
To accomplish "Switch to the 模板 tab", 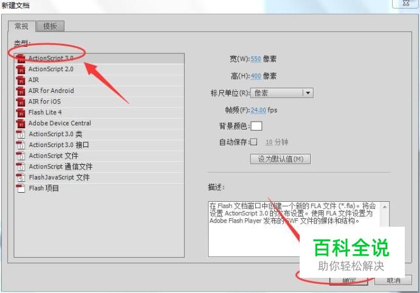I will point(50,26).
